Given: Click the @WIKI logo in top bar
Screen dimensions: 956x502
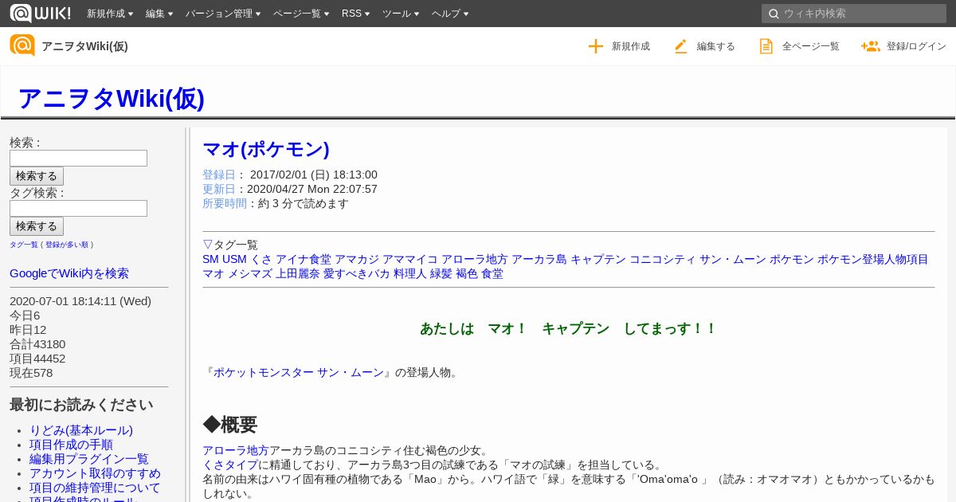Looking at the screenshot, I should point(40,13).
